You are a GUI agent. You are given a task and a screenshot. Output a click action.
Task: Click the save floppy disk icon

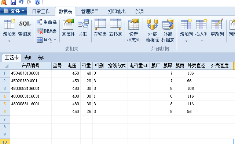coord(13,2)
